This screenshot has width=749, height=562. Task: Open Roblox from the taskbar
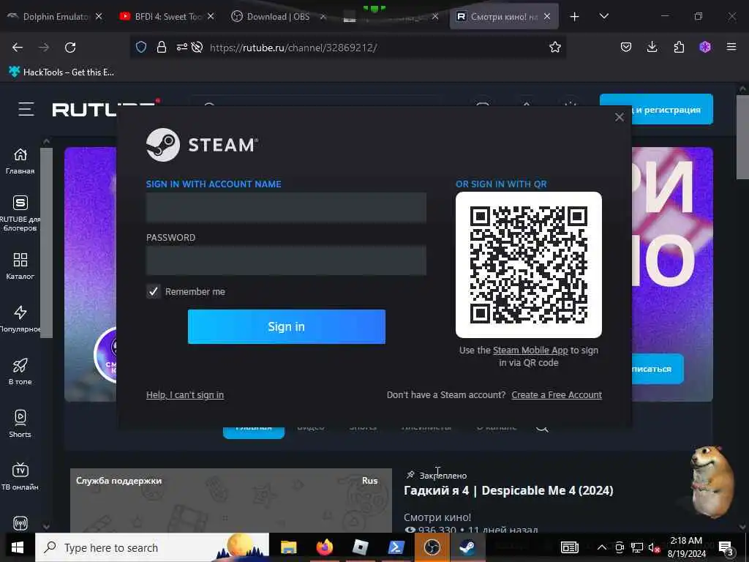pos(360,547)
